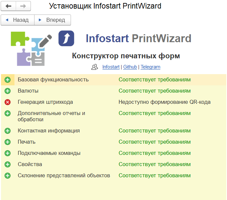Expand Базовая функциональность green plus icon
This screenshot has width=227, height=200.
pos(8,80)
